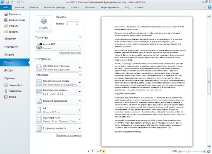This screenshot has width=212, height=154.
Task: Open Параметры страницы link
Action: click(x=69, y=135)
